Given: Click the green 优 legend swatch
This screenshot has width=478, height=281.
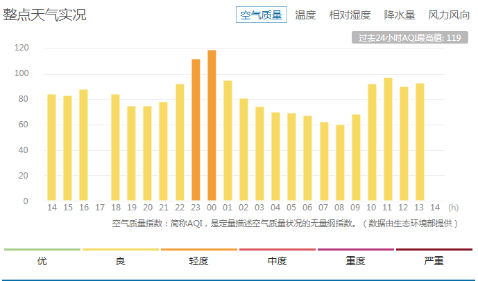Looking at the screenshot, I should (42, 249).
